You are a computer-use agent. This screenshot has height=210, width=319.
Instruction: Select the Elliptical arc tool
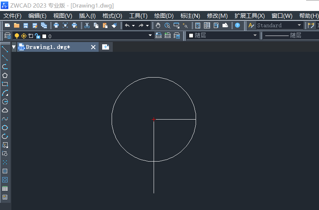pos(5,136)
